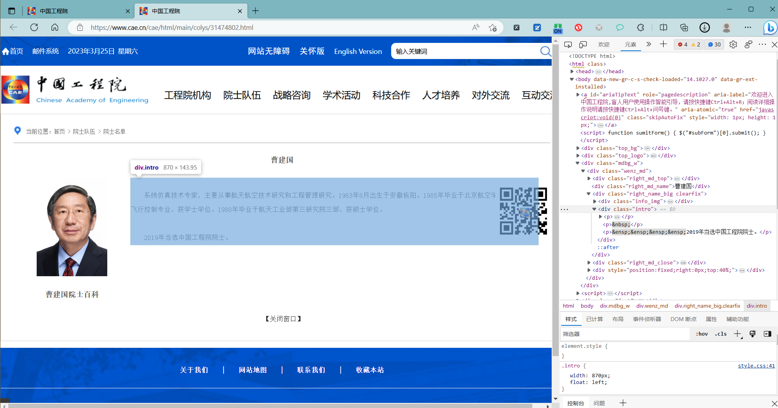Screen dimensions: 778x408
Task: Add this page to favorites star icon
Action: tap(493, 28)
